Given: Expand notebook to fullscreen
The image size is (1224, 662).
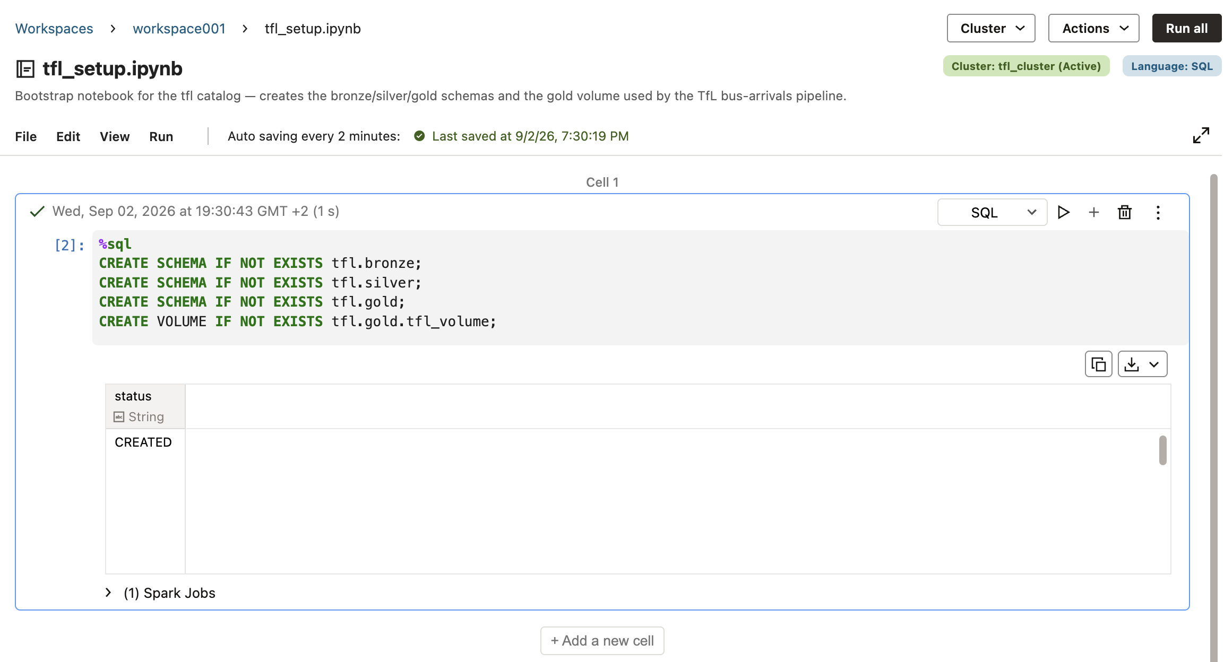Looking at the screenshot, I should pos(1201,135).
